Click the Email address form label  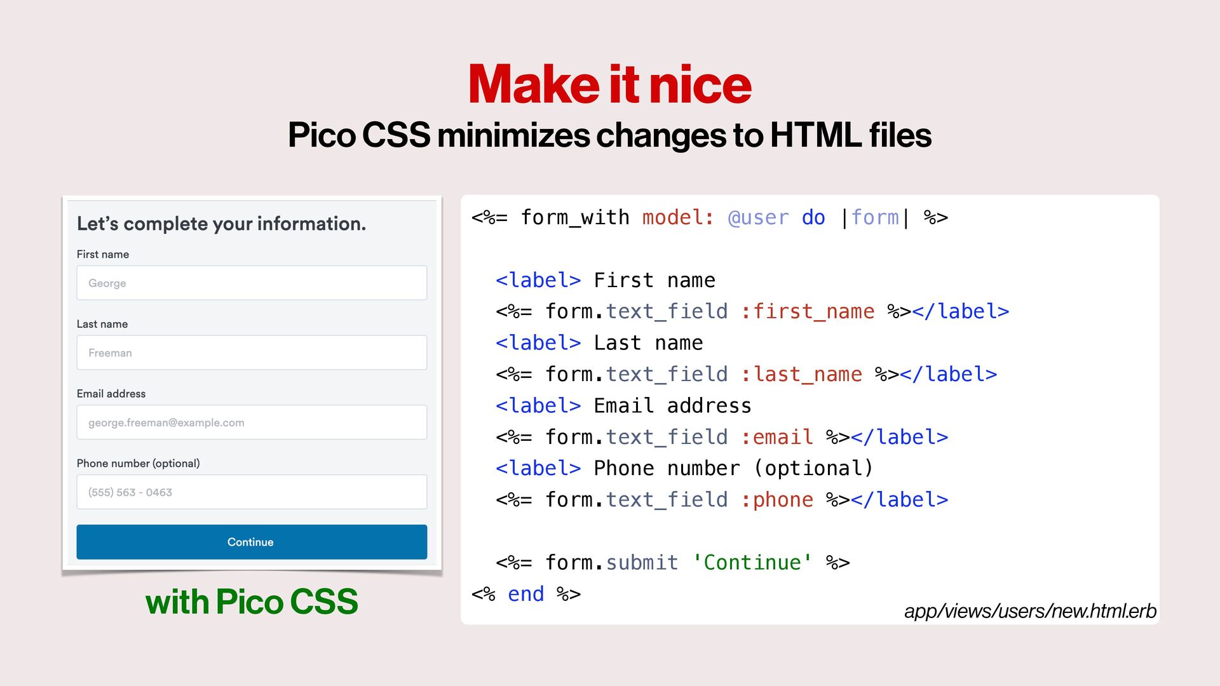pos(111,394)
